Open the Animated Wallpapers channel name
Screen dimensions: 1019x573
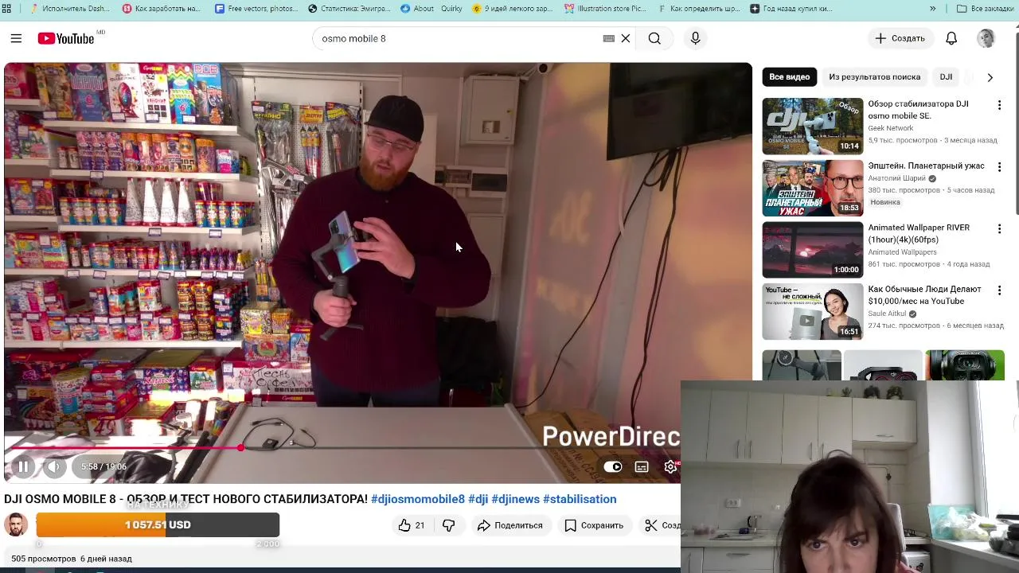[x=902, y=252]
